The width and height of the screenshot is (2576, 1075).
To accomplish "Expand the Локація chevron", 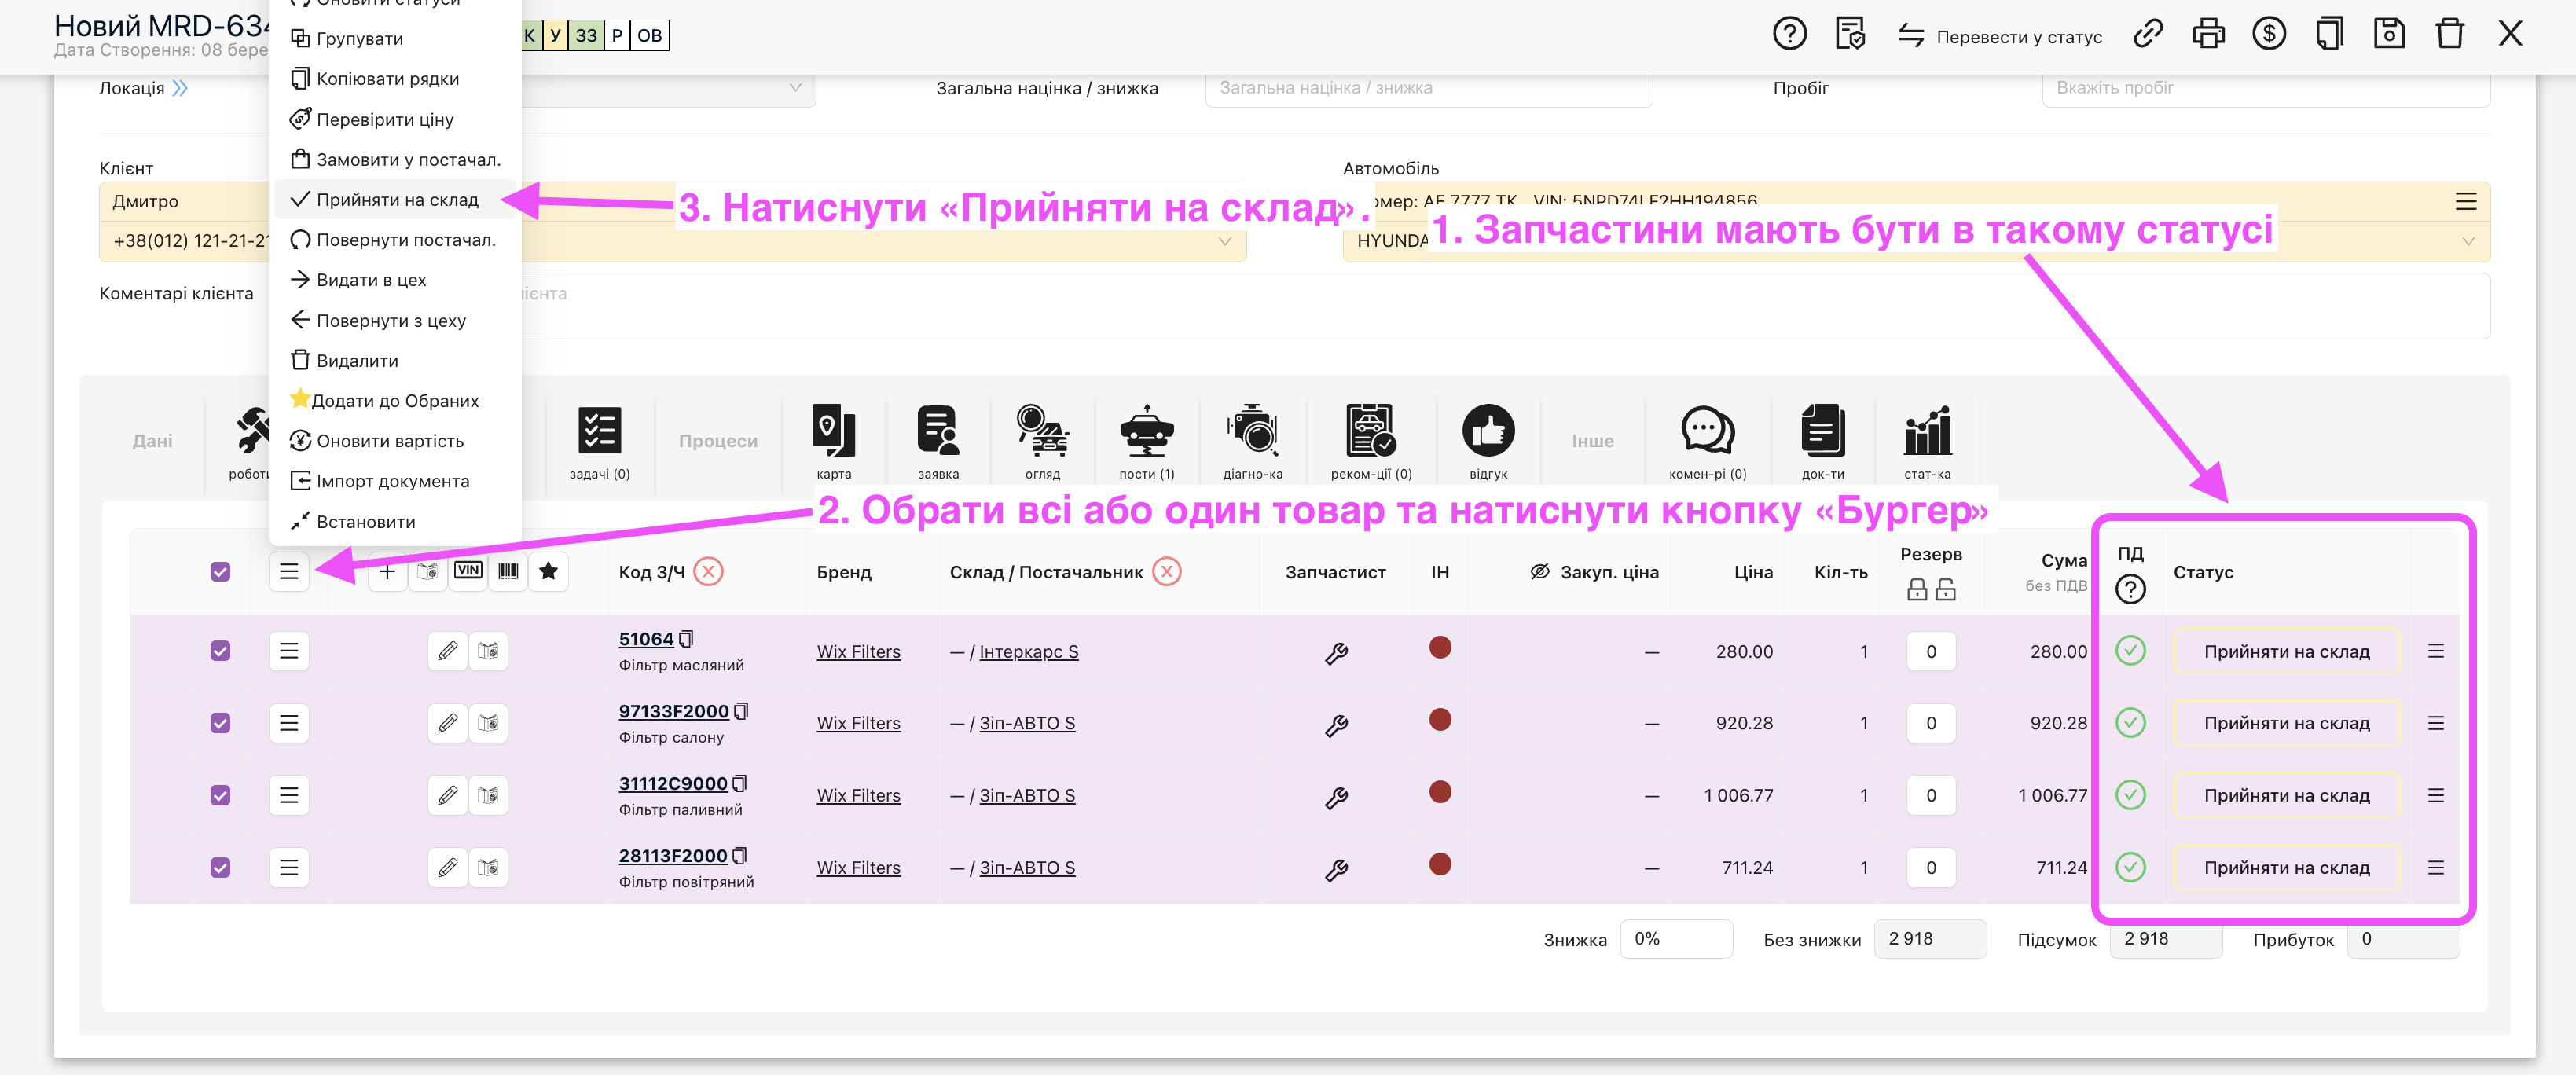I will 180,88.
